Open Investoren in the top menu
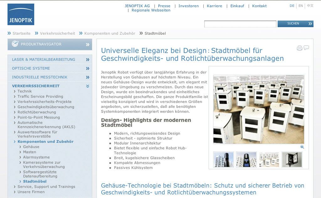The height and width of the screenshot is (198, 321). tap(188, 6)
